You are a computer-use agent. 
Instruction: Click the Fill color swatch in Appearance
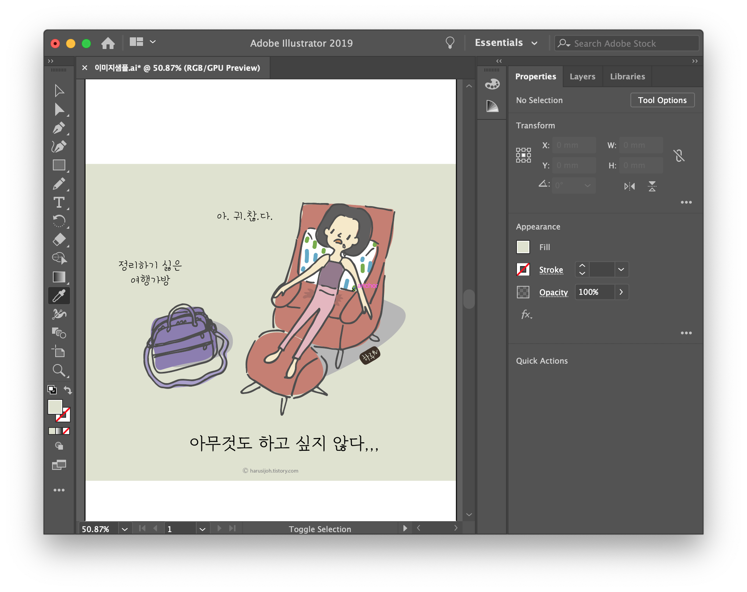tap(523, 247)
